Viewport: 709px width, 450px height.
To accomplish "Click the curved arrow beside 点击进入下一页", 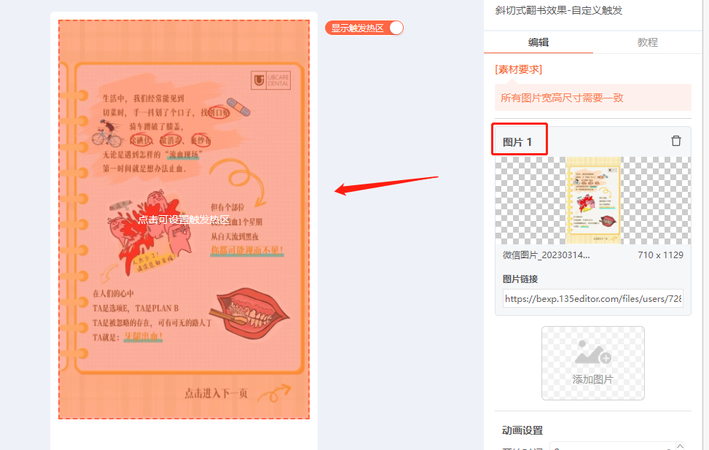I will [x=274, y=393].
